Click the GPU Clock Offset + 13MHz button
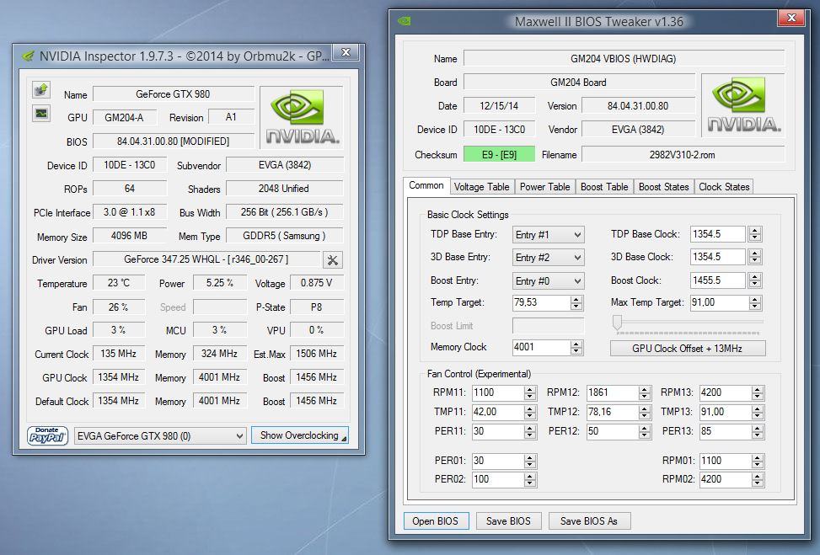820x555 pixels. (688, 349)
